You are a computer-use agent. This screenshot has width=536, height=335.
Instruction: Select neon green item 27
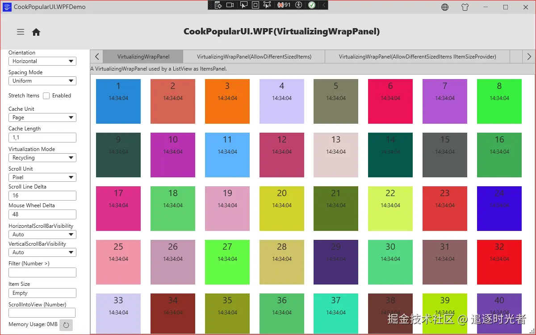tap(227, 262)
